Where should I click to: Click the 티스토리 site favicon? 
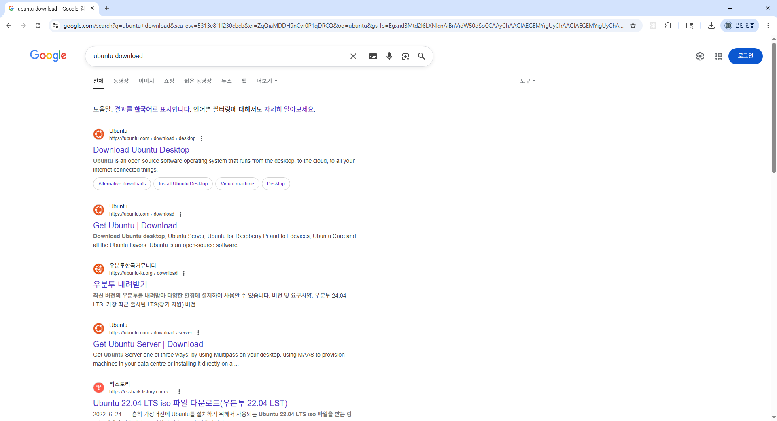(99, 387)
